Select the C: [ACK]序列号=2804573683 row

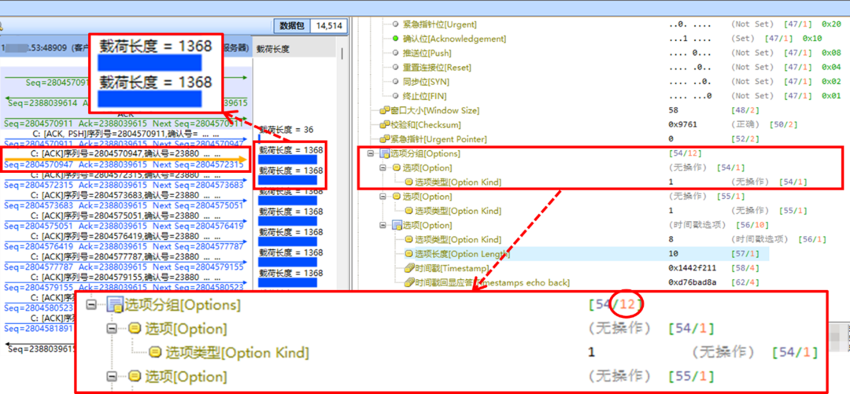(126, 195)
